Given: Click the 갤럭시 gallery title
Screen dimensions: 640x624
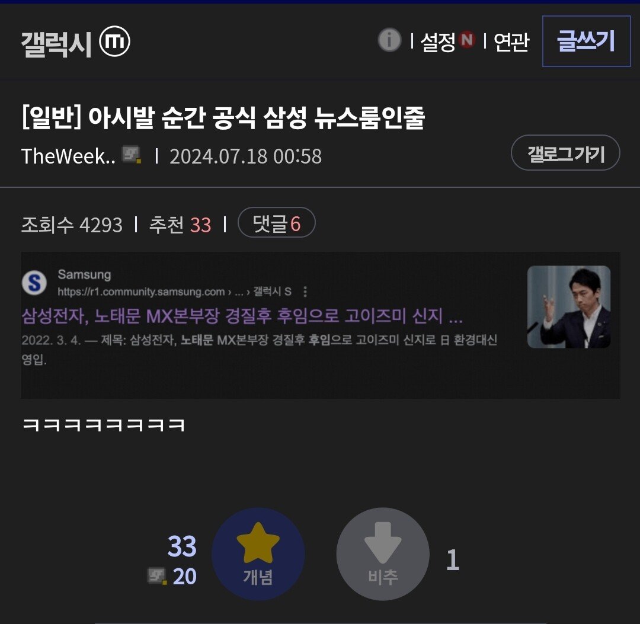Looking at the screenshot, I should pyautogui.click(x=56, y=44).
